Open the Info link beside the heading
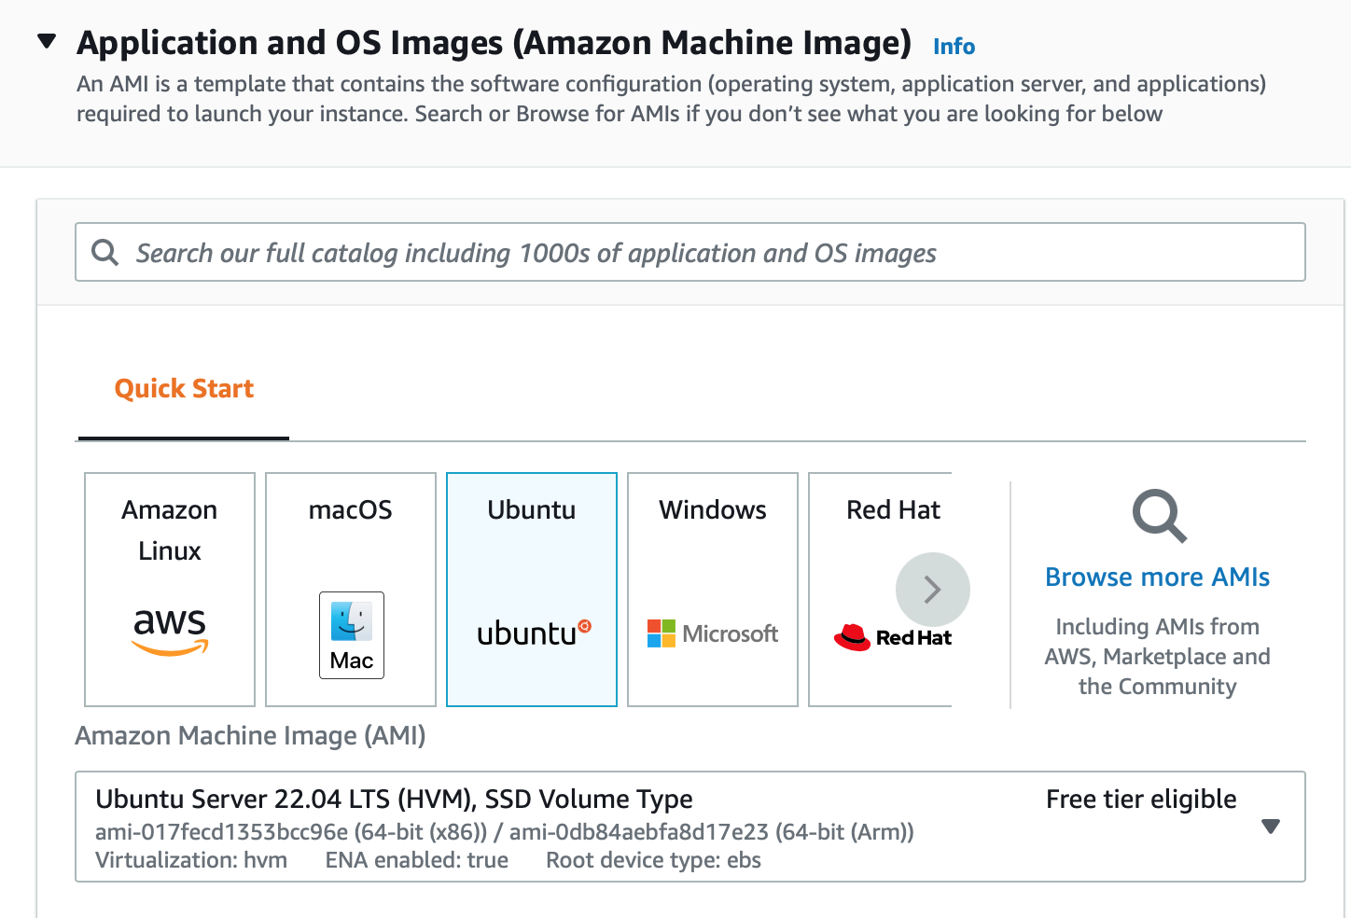 point(954,47)
